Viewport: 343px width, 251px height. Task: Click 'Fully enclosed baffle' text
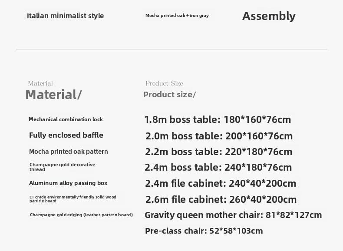point(66,135)
